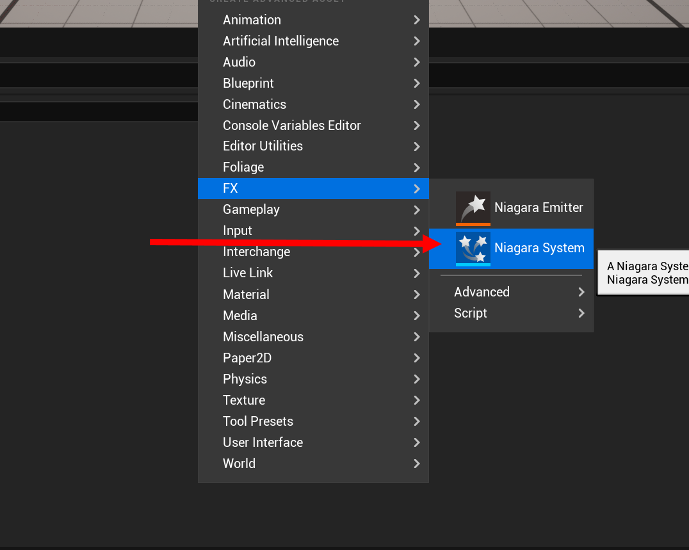The image size is (689, 550).
Task: Open the User Interface submenu
Action: pos(313,442)
